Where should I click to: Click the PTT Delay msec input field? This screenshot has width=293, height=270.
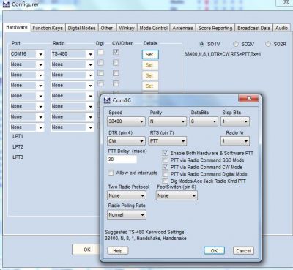[x=122, y=160]
